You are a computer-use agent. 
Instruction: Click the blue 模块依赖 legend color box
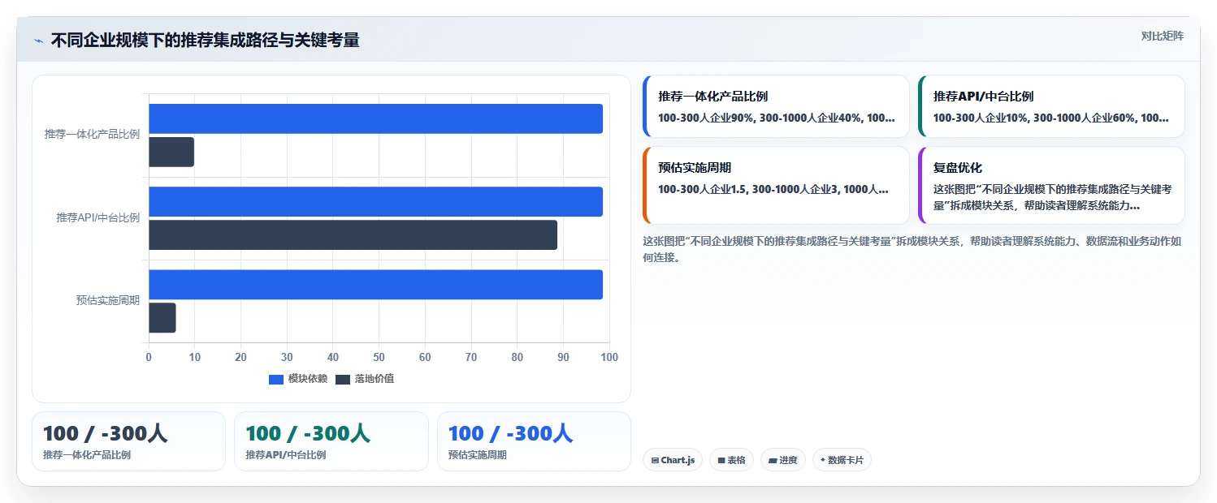pyautogui.click(x=276, y=379)
